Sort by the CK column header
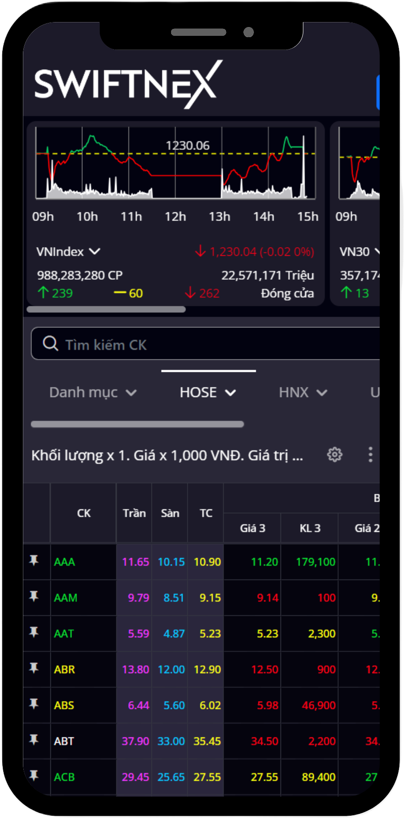Image resolution: width=404 pixels, height=818 pixels. tap(84, 513)
